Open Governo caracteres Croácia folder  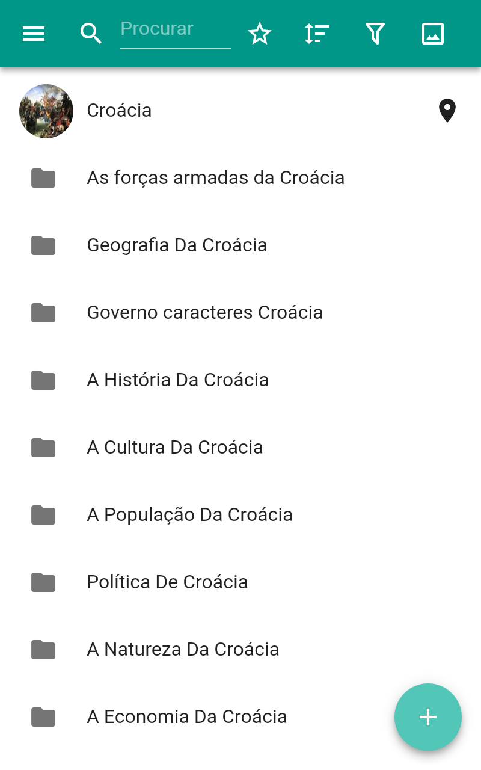point(204,313)
